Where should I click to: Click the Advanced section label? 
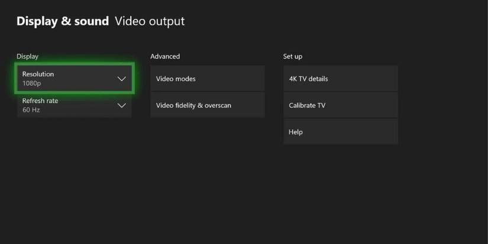pos(165,57)
